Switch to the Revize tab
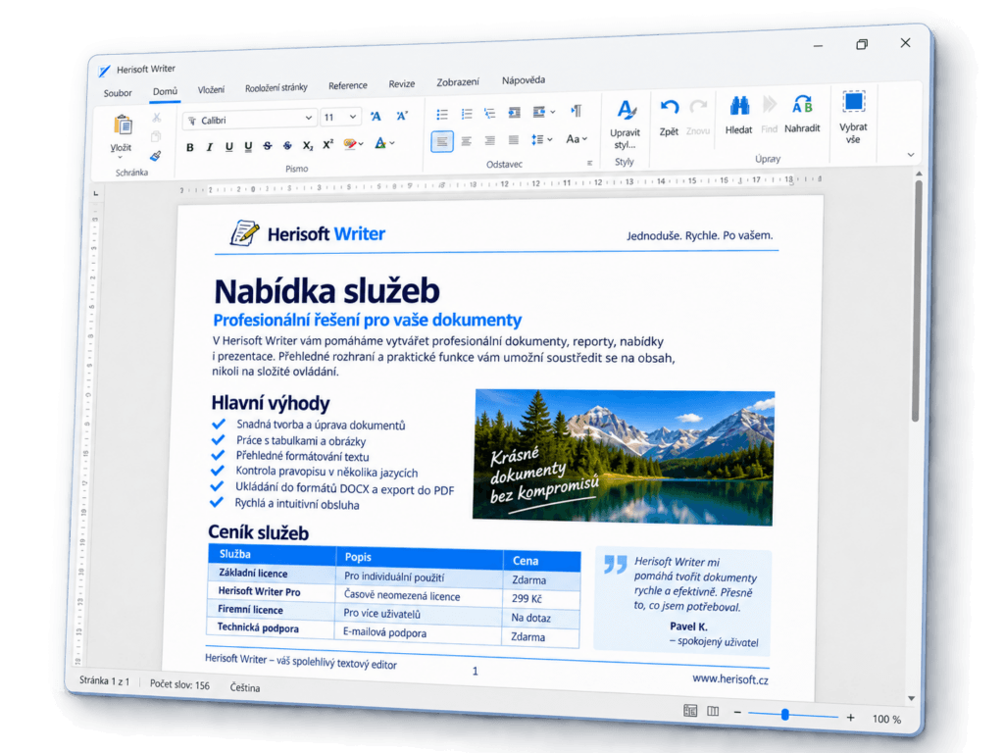This screenshot has width=1004, height=753. pos(401,84)
